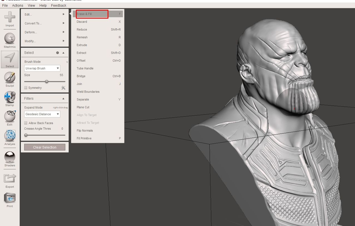Choose Plane Cut from the menu
The width and height of the screenshot is (355, 226).
pos(83,107)
